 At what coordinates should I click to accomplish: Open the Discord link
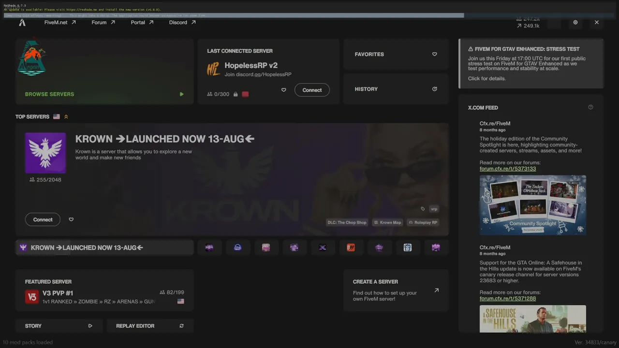182,22
